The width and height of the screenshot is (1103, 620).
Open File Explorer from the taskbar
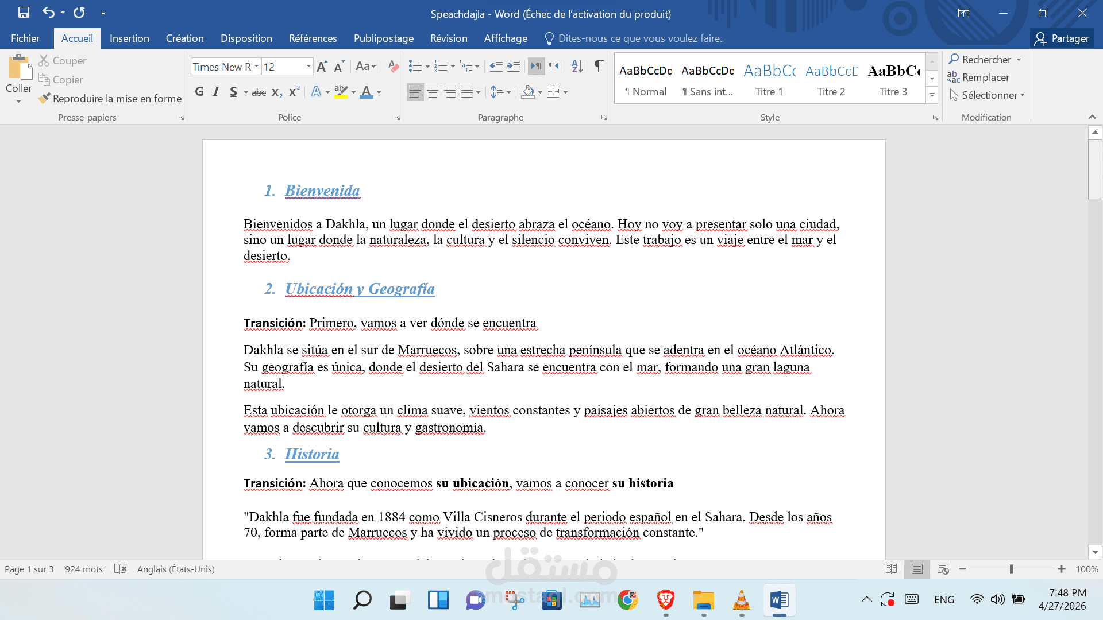click(x=704, y=600)
